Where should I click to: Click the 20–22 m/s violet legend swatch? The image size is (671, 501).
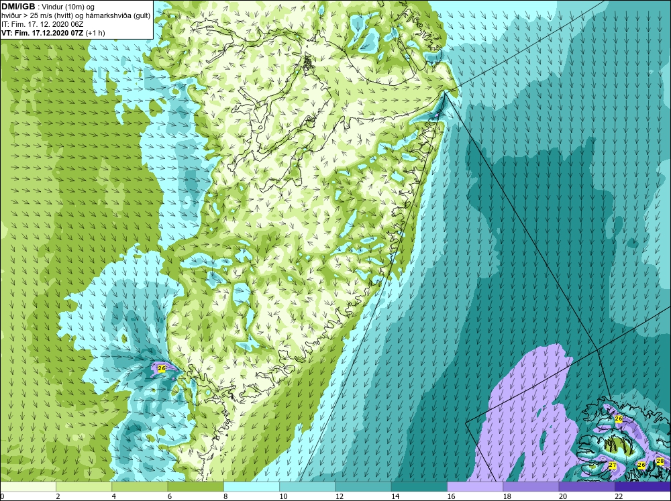[586, 486]
